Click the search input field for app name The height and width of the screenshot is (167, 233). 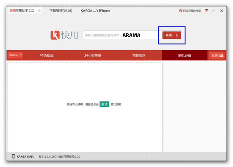point(120,35)
